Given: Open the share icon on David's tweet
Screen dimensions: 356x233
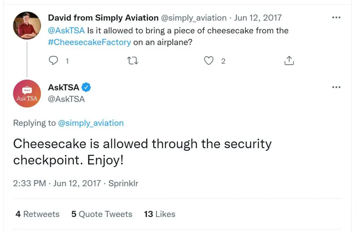Looking at the screenshot, I should pyautogui.click(x=289, y=60).
